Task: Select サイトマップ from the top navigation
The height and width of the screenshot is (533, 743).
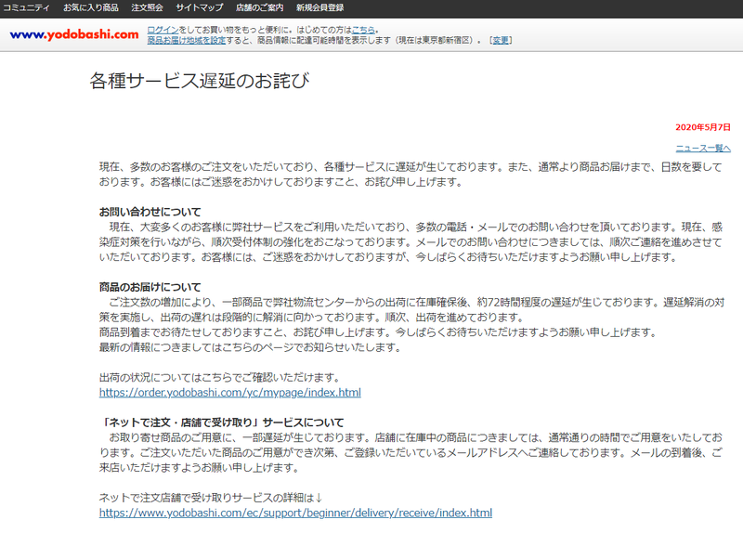Action: click(200, 7)
